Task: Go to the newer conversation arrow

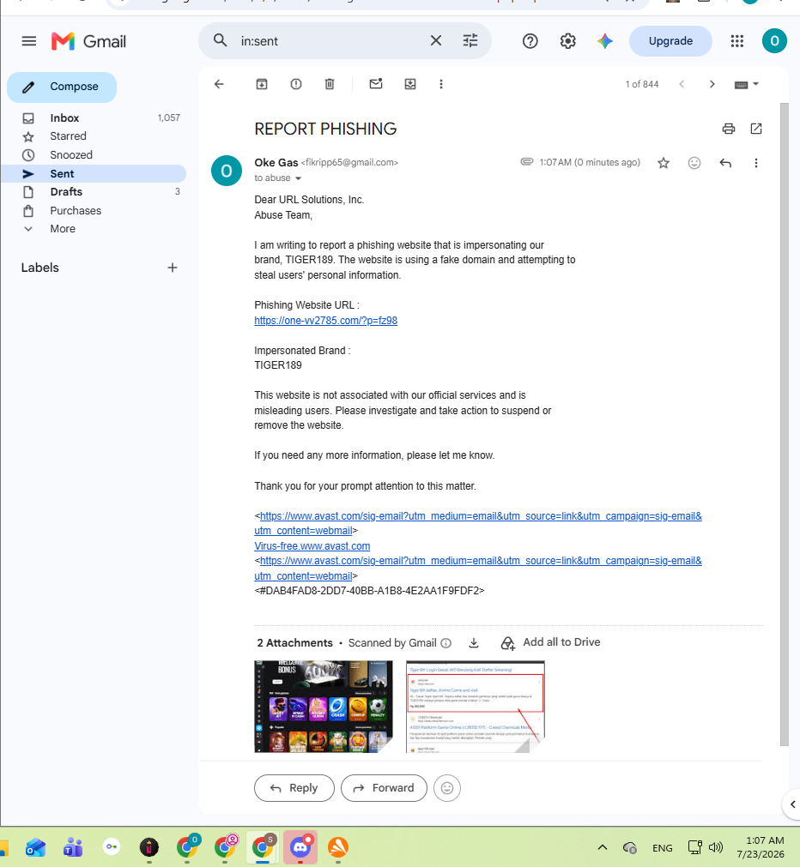Action: pos(682,84)
